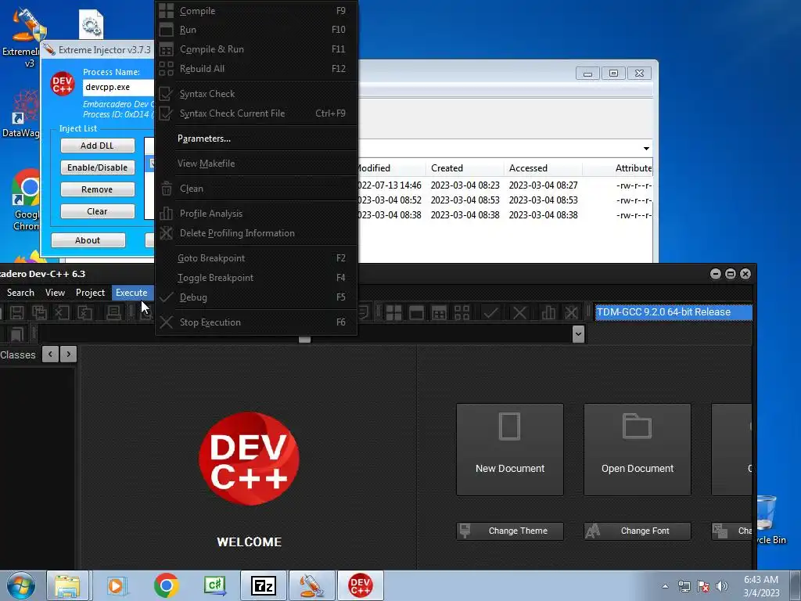Choose Goto Breakpoint menu entry
The image size is (801, 601).
point(256,258)
